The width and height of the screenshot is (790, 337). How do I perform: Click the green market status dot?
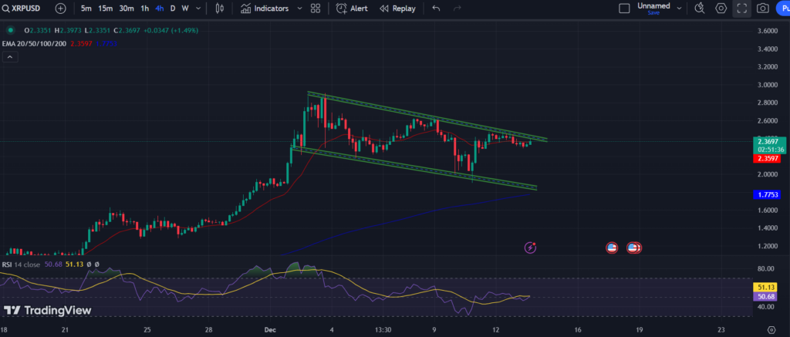[x=10, y=30]
